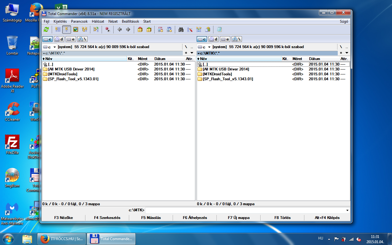
Task: Toggle the Brief view toolbar button
Action: [x=58, y=29]
